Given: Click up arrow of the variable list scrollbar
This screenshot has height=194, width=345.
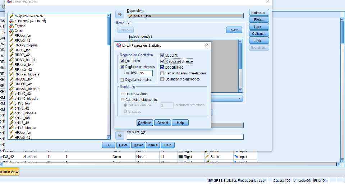Looking at the screenshot, I should pyautogui.click(x=108, y=15).
